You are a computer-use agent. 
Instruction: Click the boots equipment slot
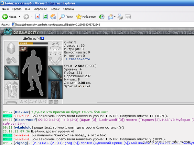55,102
